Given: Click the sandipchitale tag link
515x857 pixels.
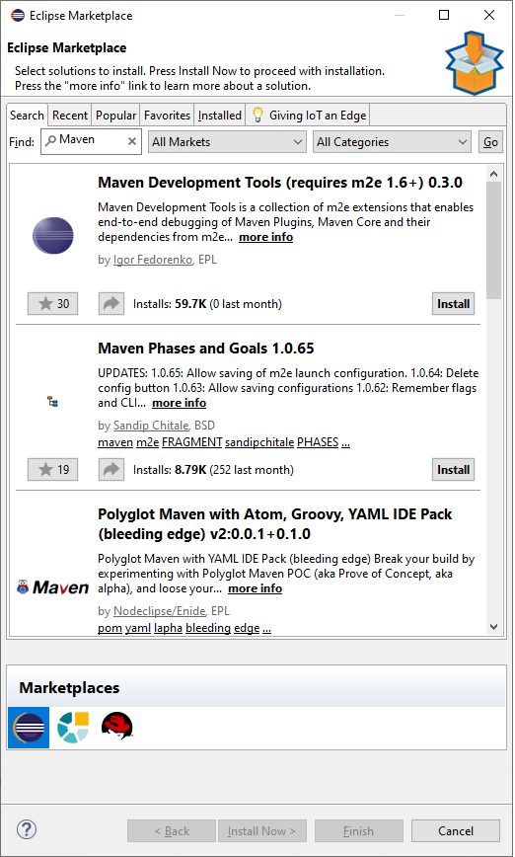Looking at the screenshot, I should pos(259,442).
